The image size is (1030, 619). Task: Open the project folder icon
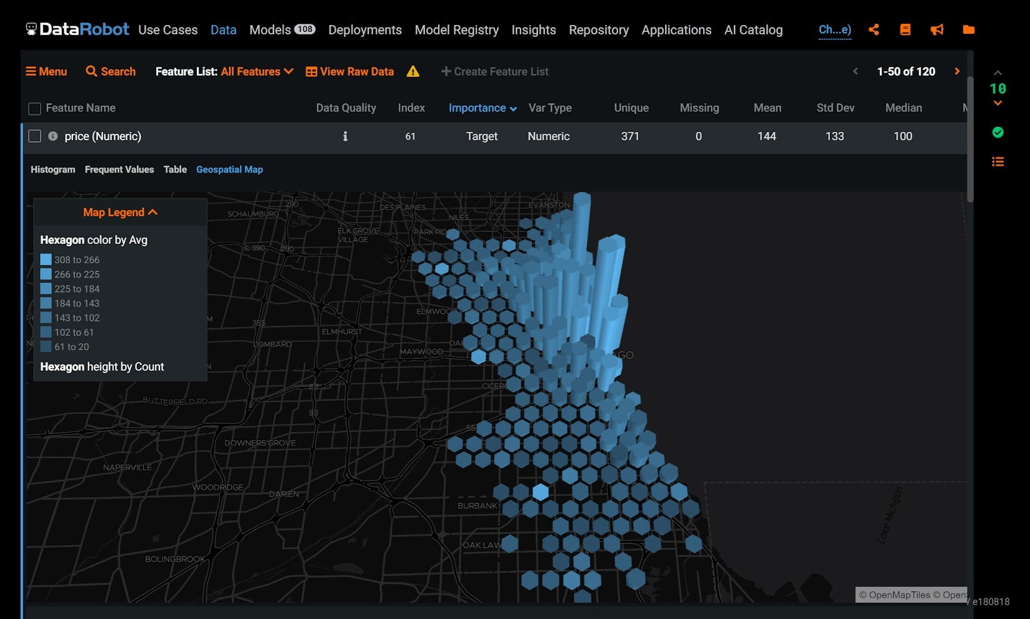coord(969,29)
